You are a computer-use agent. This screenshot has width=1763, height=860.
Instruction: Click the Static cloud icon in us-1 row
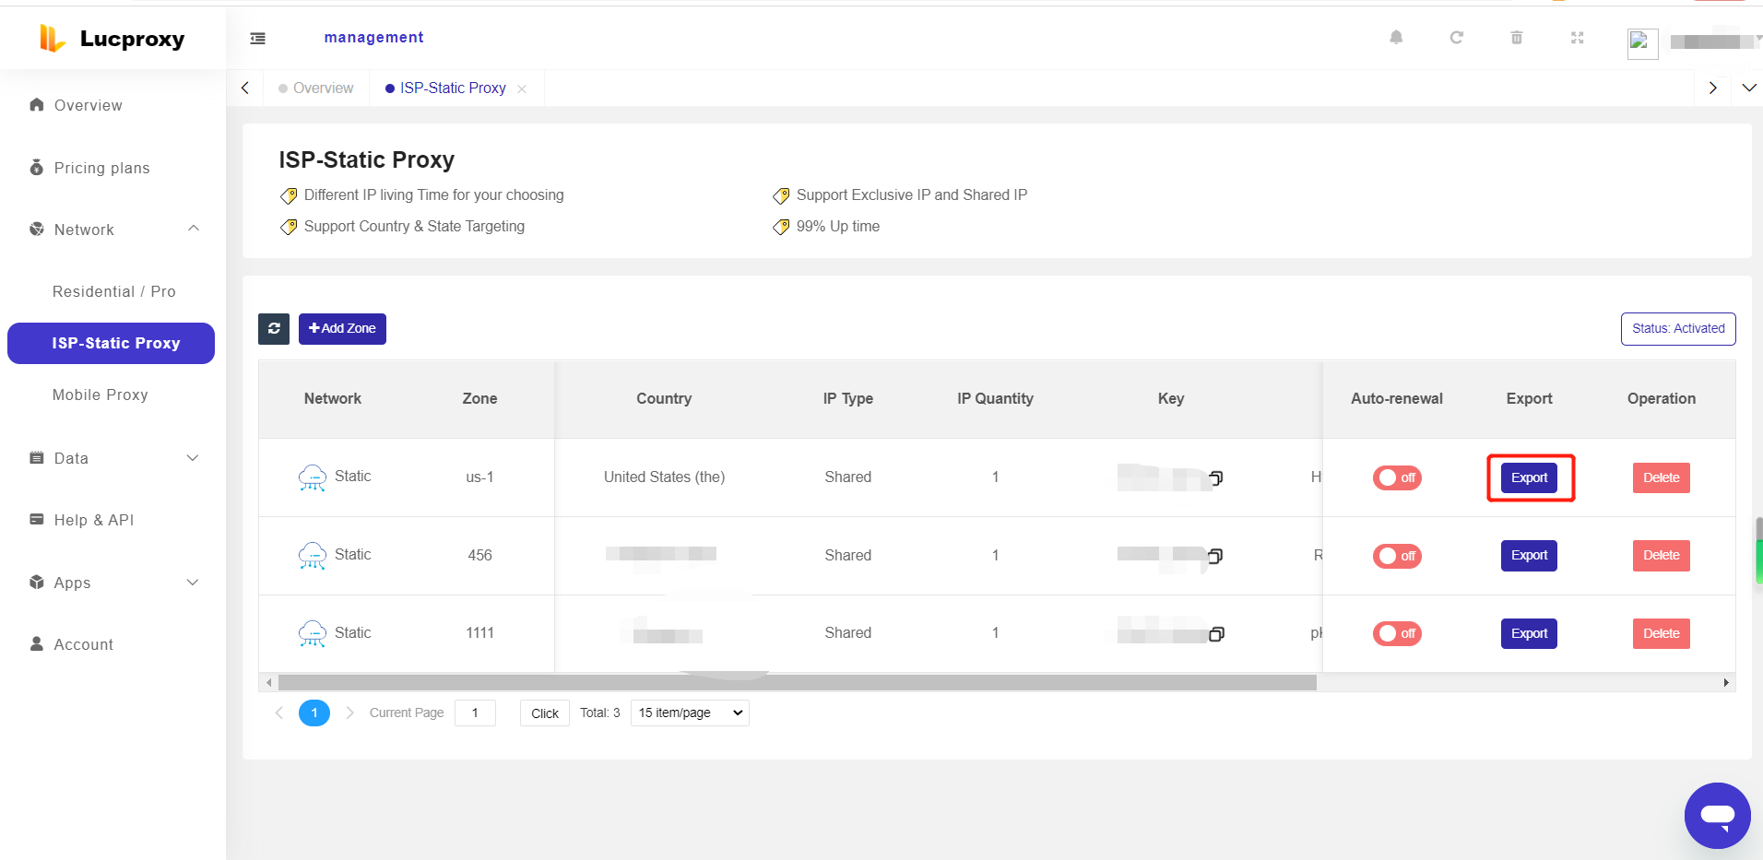pos(313,477)
